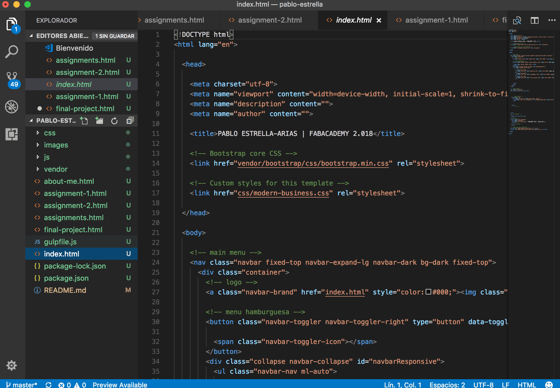Screen dimensions: 560x388
Task: Change the language mode HTML
Action: coord(527,384)
